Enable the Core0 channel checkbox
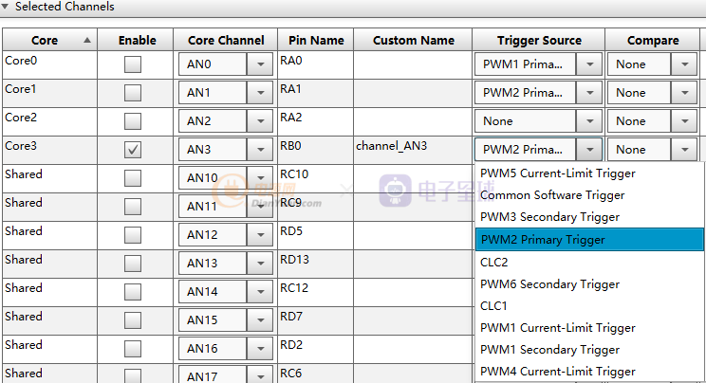706x383 pixels. 133,64
